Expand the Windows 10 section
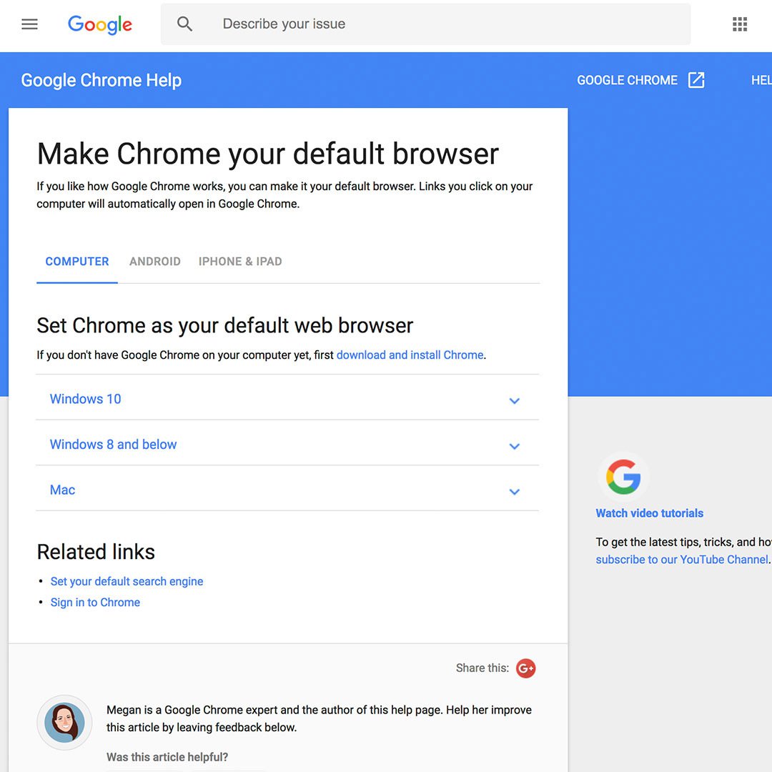 287,397
